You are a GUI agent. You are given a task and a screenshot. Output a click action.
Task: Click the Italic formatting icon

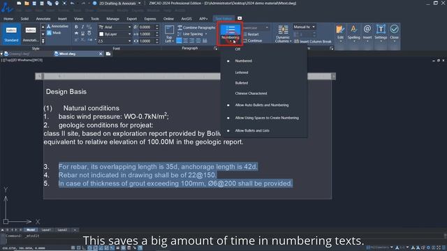82,27
